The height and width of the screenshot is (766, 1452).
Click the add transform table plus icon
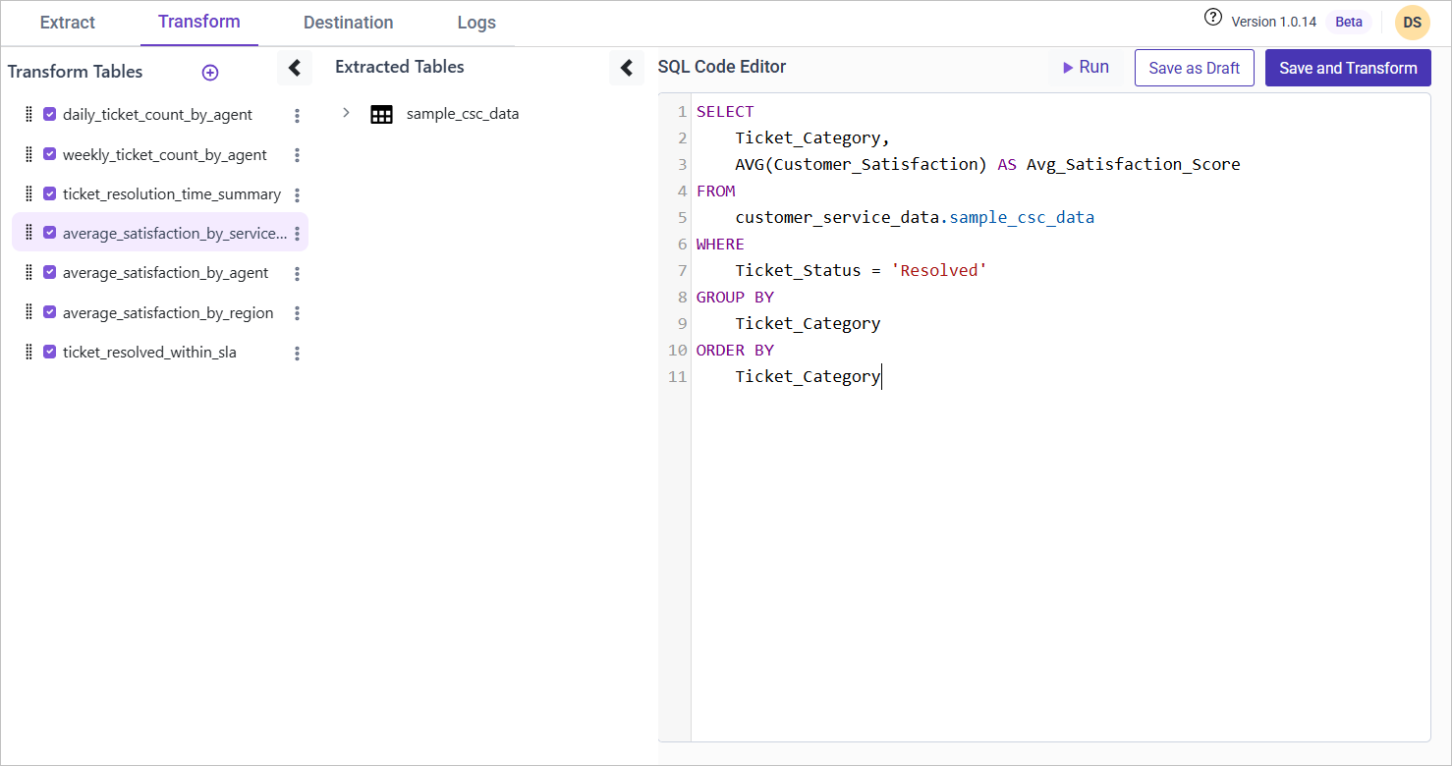[x=209, y=73]
